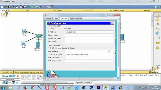This screenshot has width=161, height=90.
Task: Paste with the paste toolbar icon
Action: coord(25,7)
